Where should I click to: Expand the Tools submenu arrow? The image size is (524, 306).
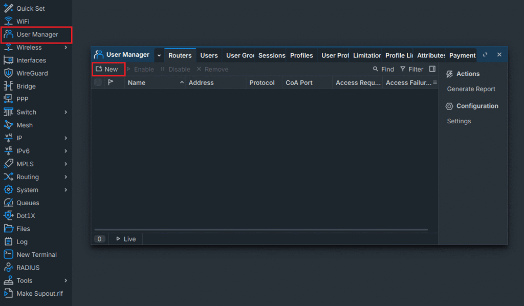(x=66, y=280)
